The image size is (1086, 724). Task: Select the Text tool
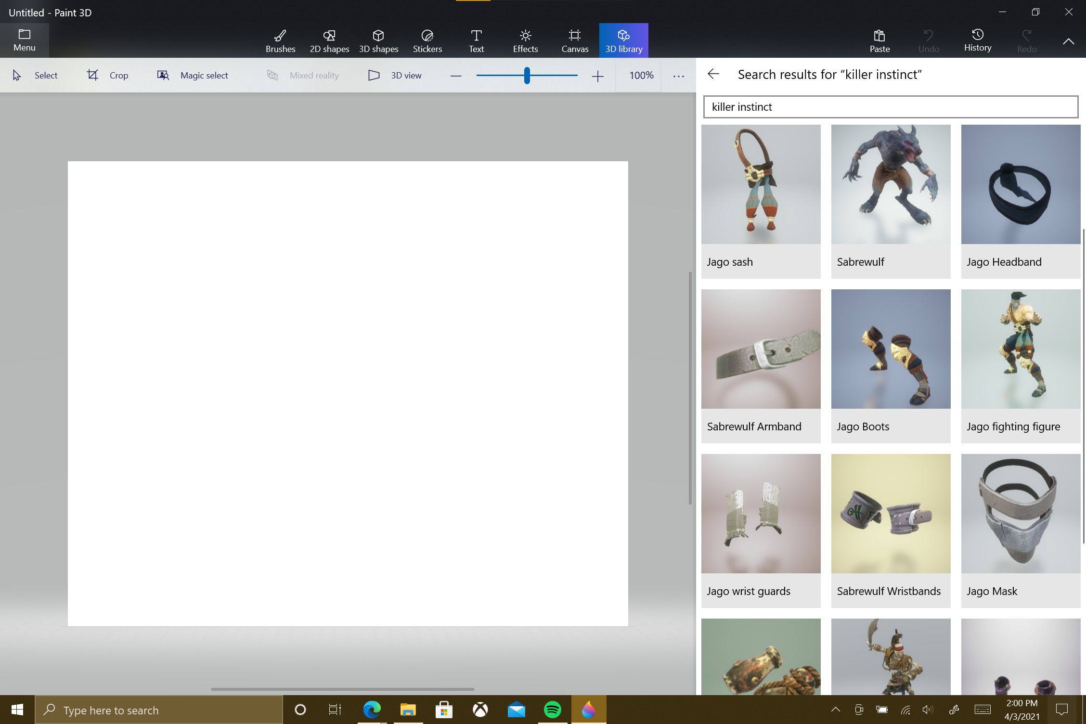click(476, 40)
